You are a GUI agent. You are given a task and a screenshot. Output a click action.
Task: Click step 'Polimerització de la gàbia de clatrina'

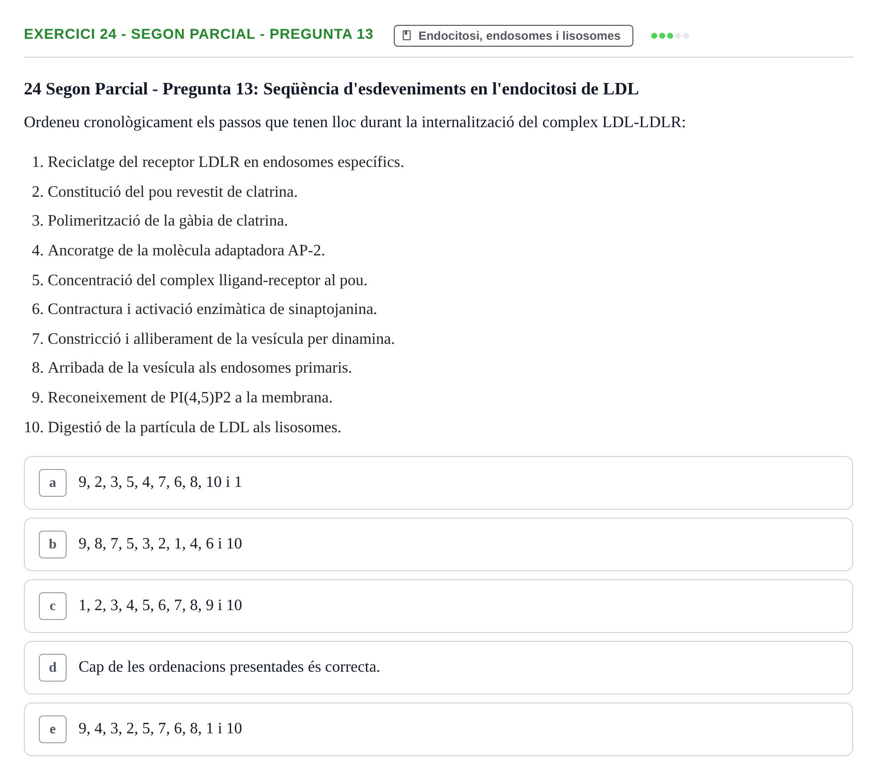pos(168,221)
